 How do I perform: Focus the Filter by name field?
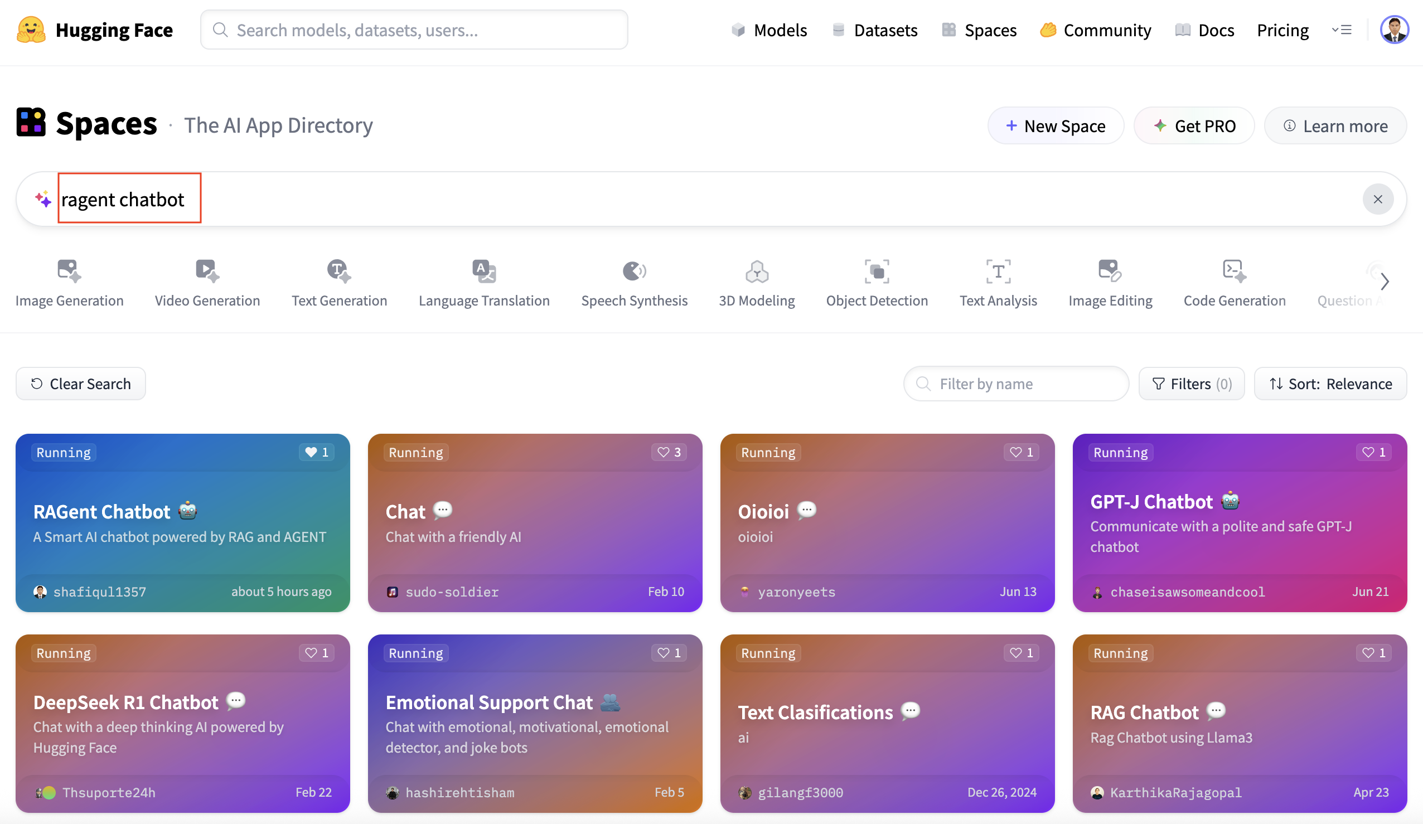tap(1016, 384)
